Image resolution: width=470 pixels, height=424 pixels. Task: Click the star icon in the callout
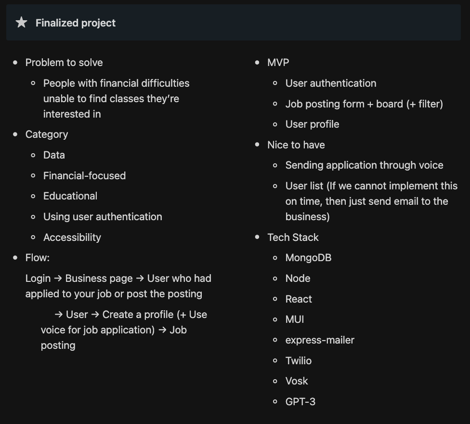pyautogui.click(x=21, y=23)
